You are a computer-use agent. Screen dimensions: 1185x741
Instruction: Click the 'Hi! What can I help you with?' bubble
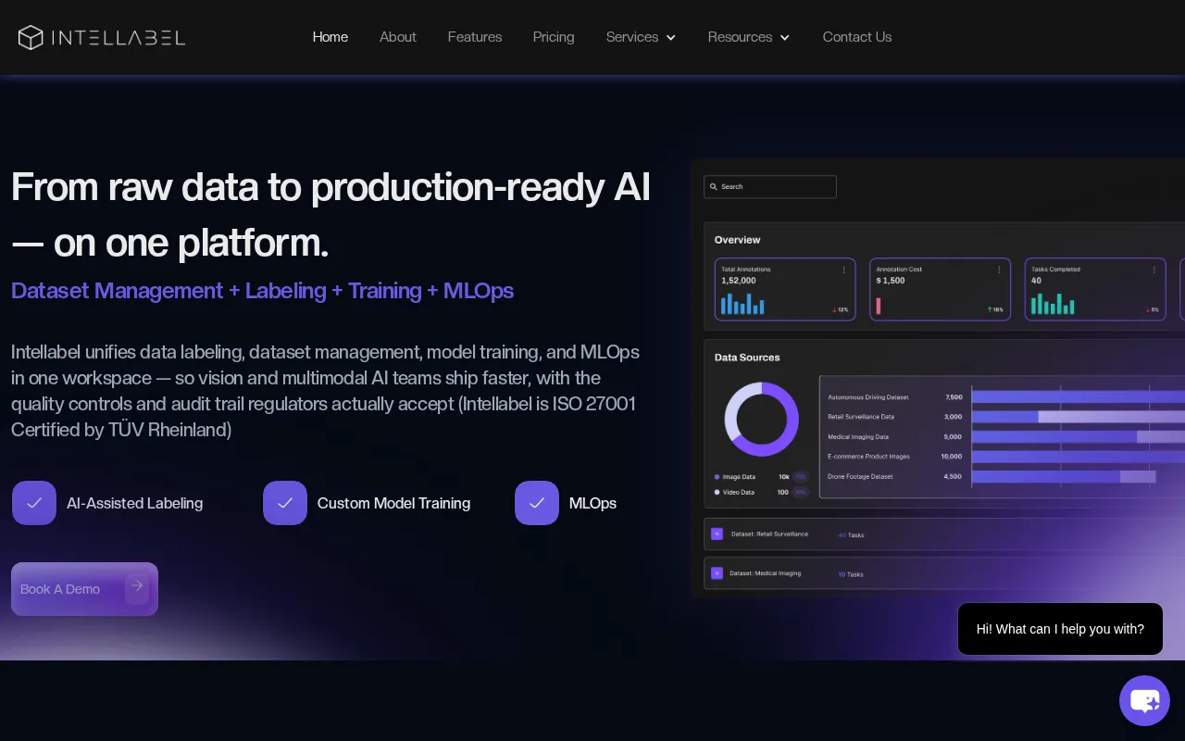[1060, 629]
